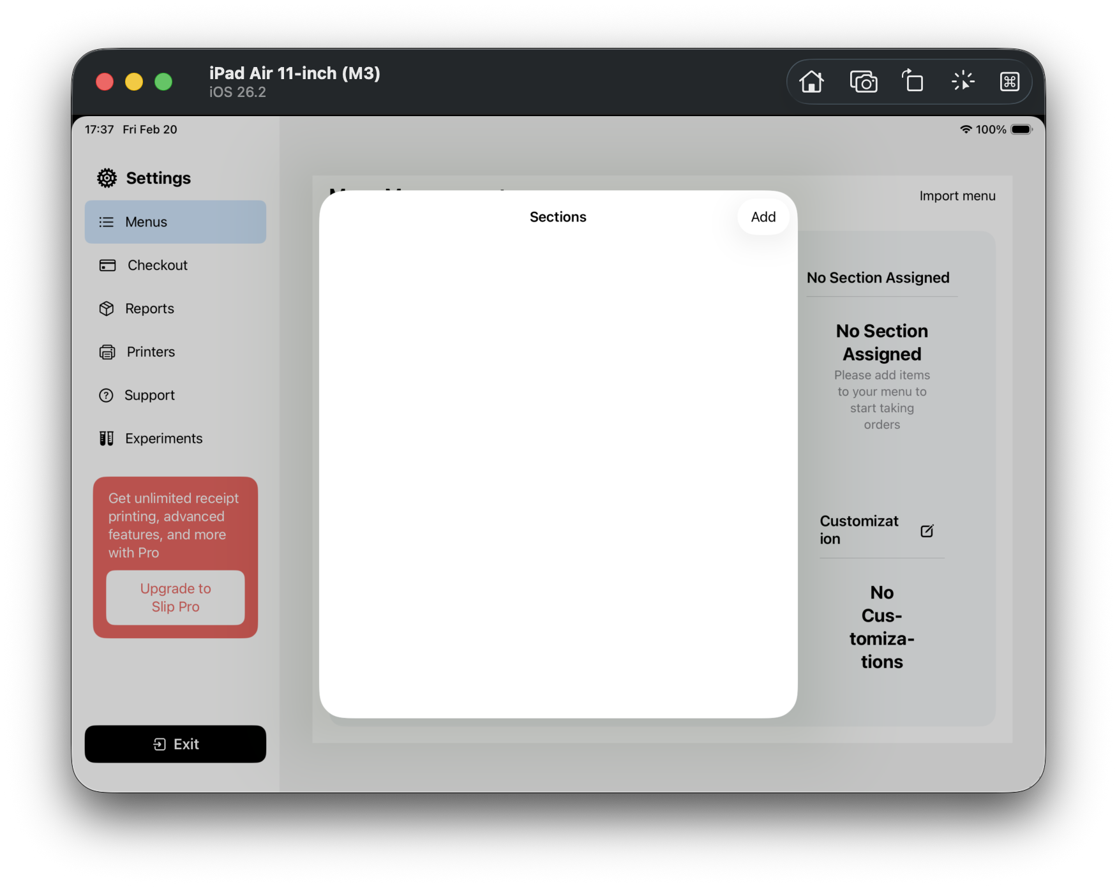Click the Sections dialog title

pos(557,217)
